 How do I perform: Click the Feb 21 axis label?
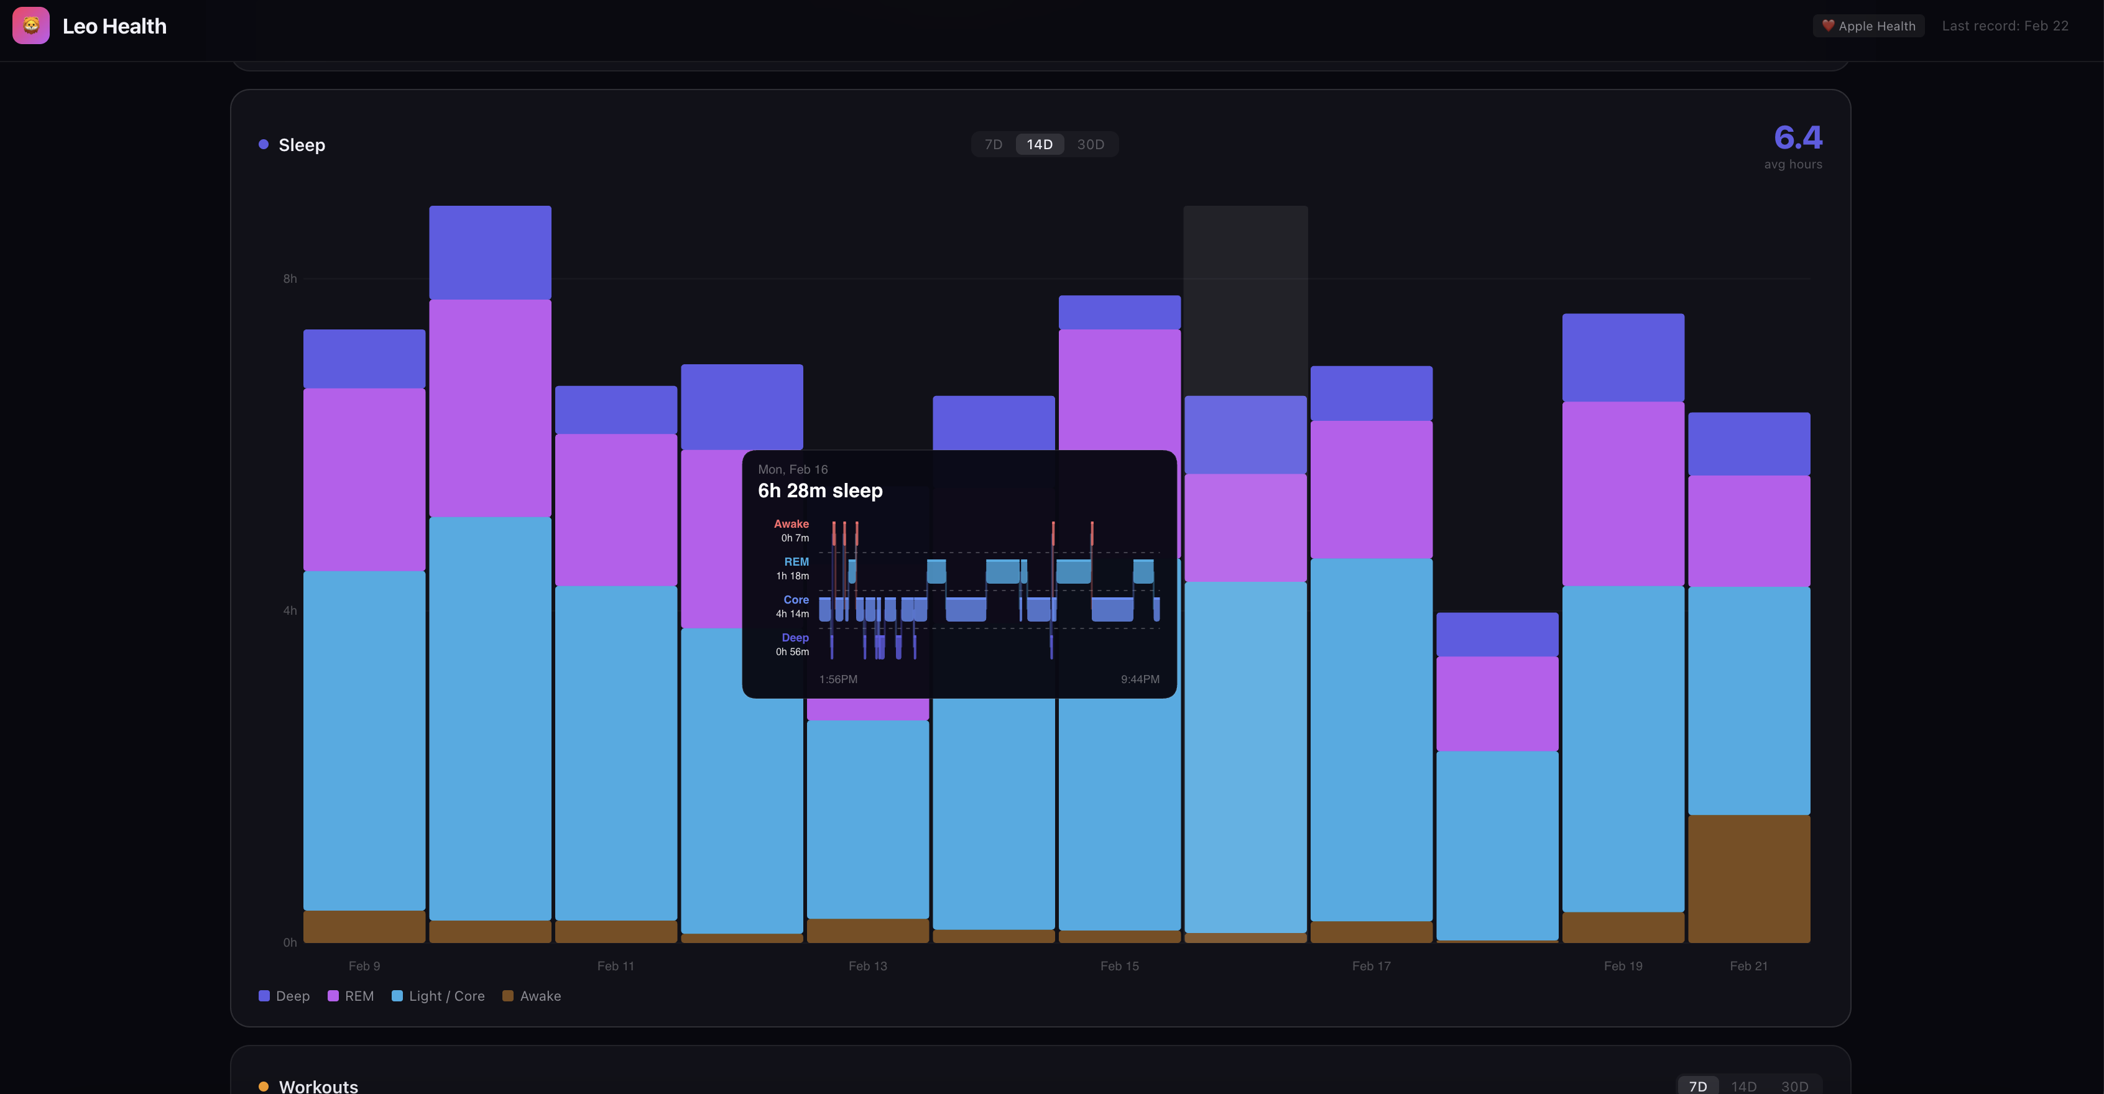(x=1749, y=966)
